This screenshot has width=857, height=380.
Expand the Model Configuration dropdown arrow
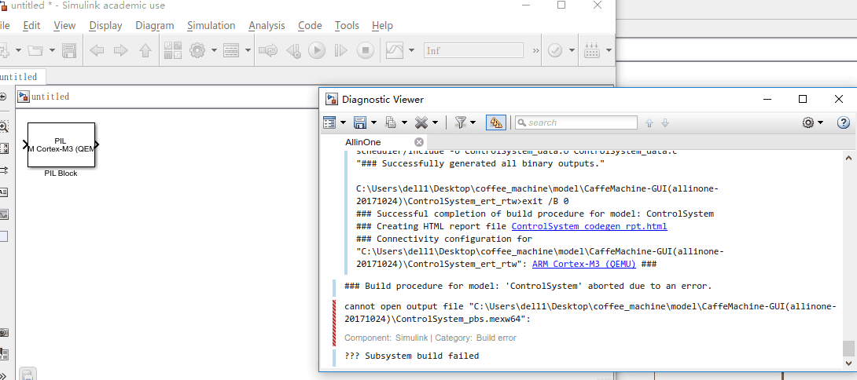point(214,51)
